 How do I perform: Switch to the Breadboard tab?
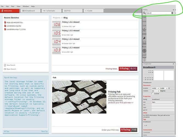pos(30,11)
